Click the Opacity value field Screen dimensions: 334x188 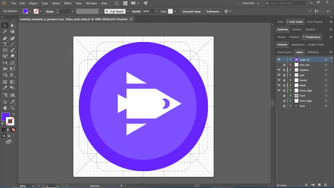148,11
